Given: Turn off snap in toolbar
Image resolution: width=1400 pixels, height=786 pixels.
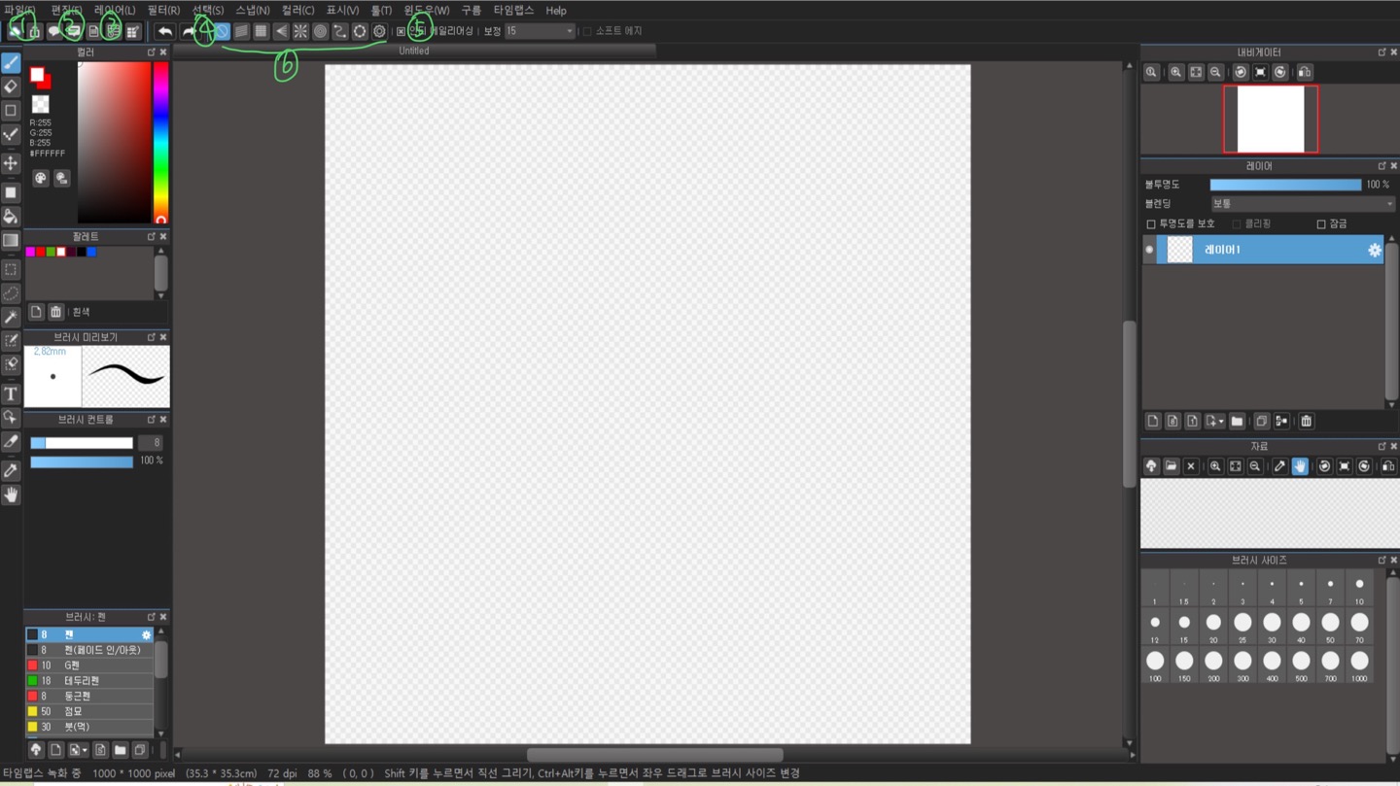Looking at the screenshot, I should point(221,31).
